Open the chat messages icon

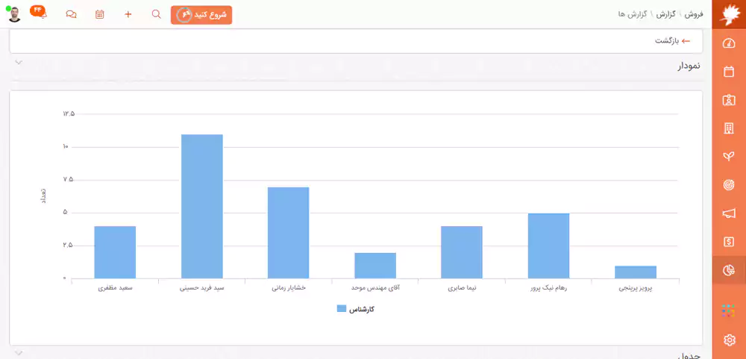click(x=71, y=14)
